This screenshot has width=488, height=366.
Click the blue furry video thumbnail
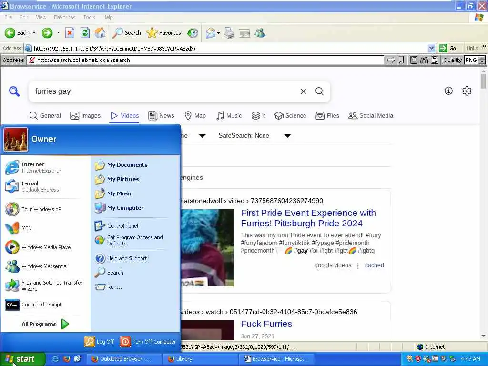click(x=208, y=248)
